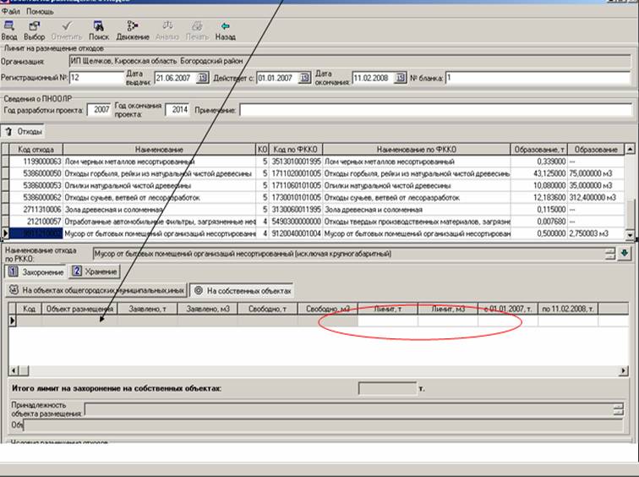Open calendar for Действует с date
The image size is (639, 477).
click(x=303, y=78)
